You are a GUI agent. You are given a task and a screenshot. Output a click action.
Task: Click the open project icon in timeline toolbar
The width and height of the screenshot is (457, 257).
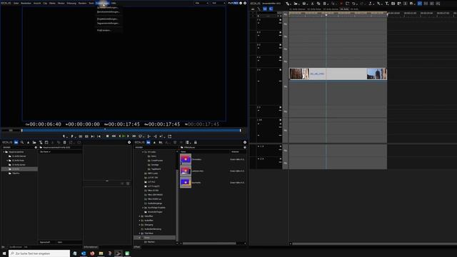point(296,4)
